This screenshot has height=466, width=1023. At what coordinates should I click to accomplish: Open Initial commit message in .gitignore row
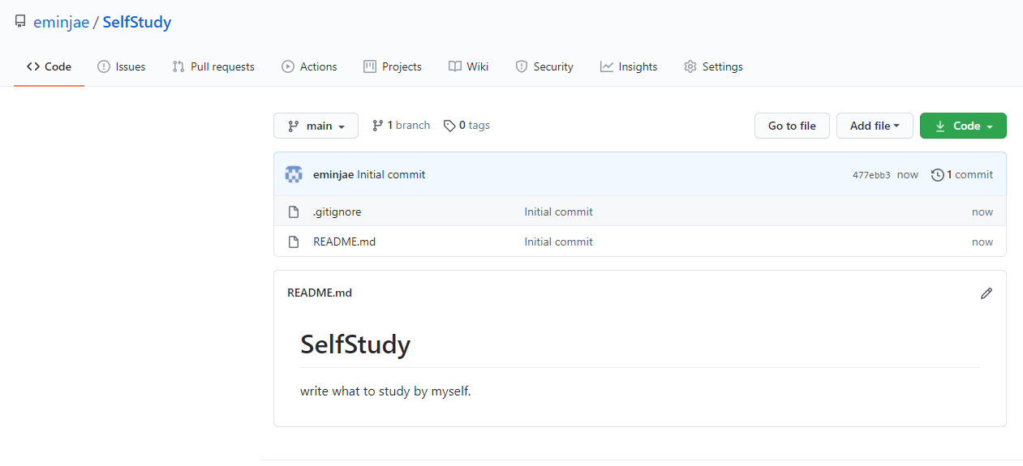click(558, 212)
